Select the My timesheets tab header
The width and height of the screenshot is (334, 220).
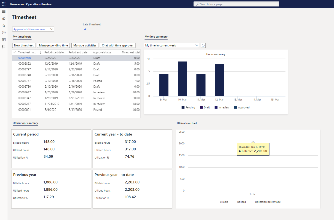click(x=22, y=37)
